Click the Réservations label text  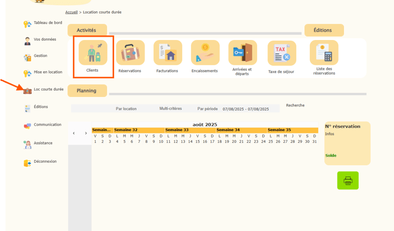pos(129,71)
